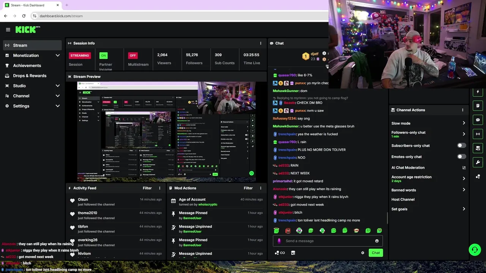Open Followers-only chat options arrow
This screenshot has width=486, height=273.
(x=464, y=134)
